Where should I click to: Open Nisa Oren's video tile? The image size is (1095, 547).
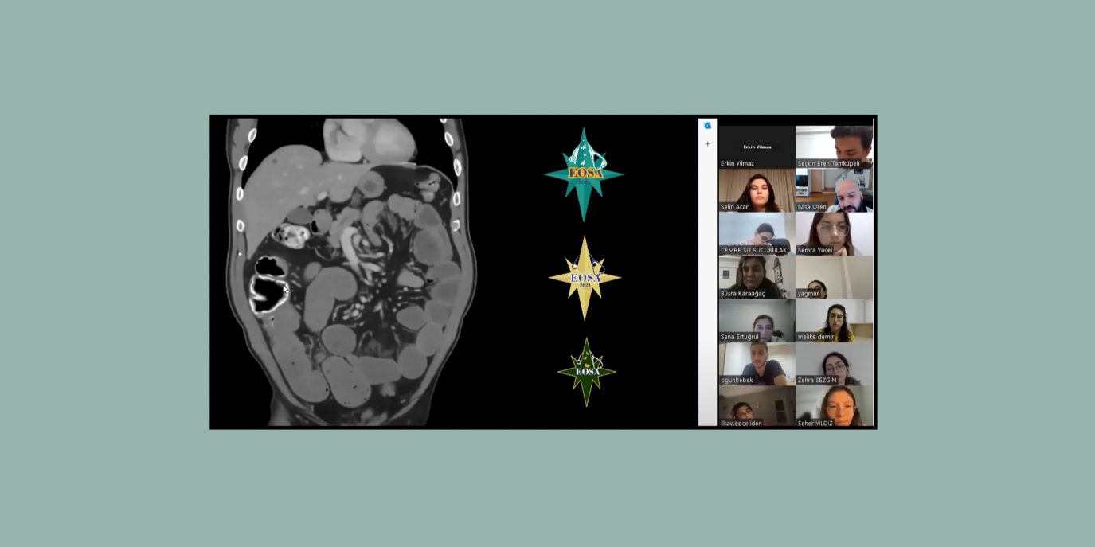pos(834,190)
